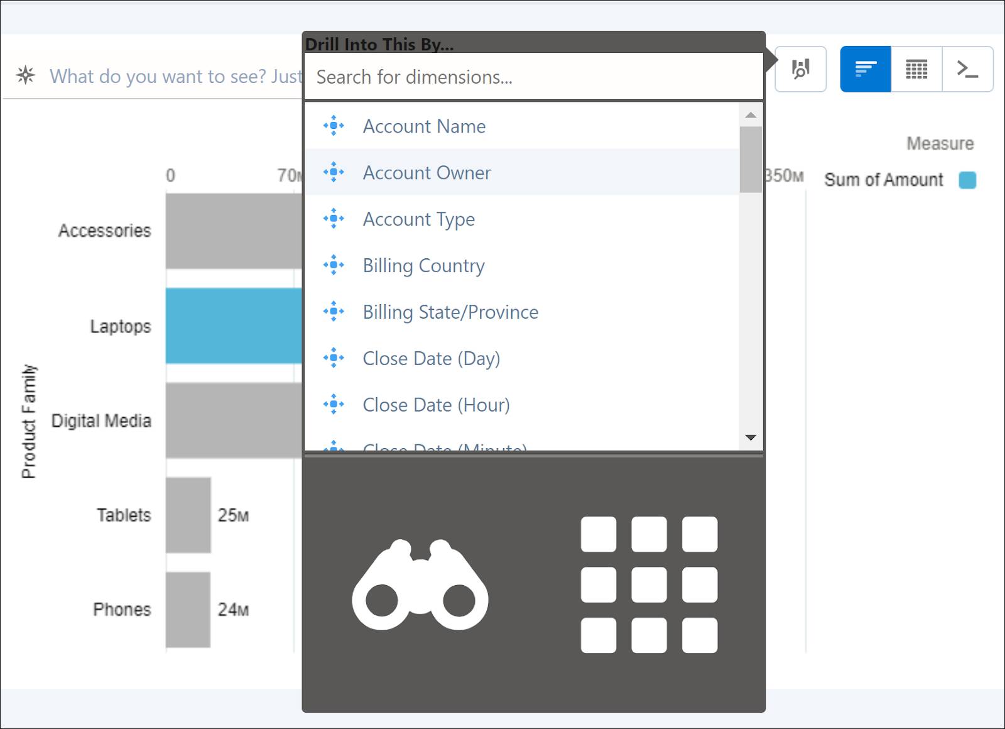Select Account Owner dimension
1005x729 pixels.
tap(521, 172)
